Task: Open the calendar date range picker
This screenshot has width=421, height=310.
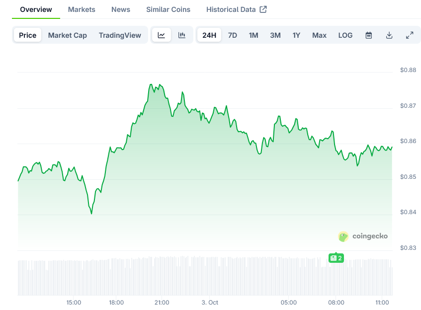Action: pyautogui.click(x=369, y=35)
